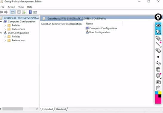Click the pen nib logo on annotation toolbar

pos(158,17)
